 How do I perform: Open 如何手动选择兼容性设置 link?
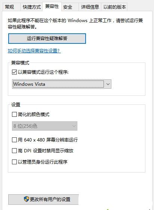point(34,51)
